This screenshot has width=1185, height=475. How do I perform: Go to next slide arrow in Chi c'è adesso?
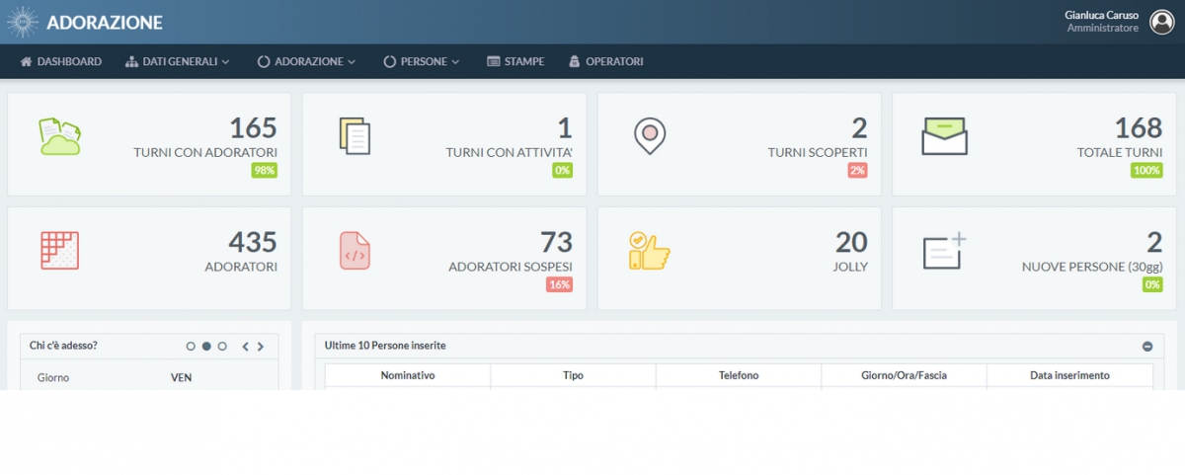(x=261, y=347)
